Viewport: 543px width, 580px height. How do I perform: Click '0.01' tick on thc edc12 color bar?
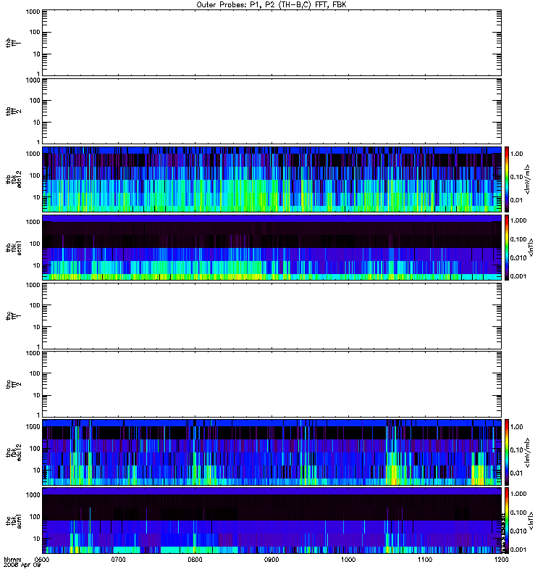[x=517, y=473]
